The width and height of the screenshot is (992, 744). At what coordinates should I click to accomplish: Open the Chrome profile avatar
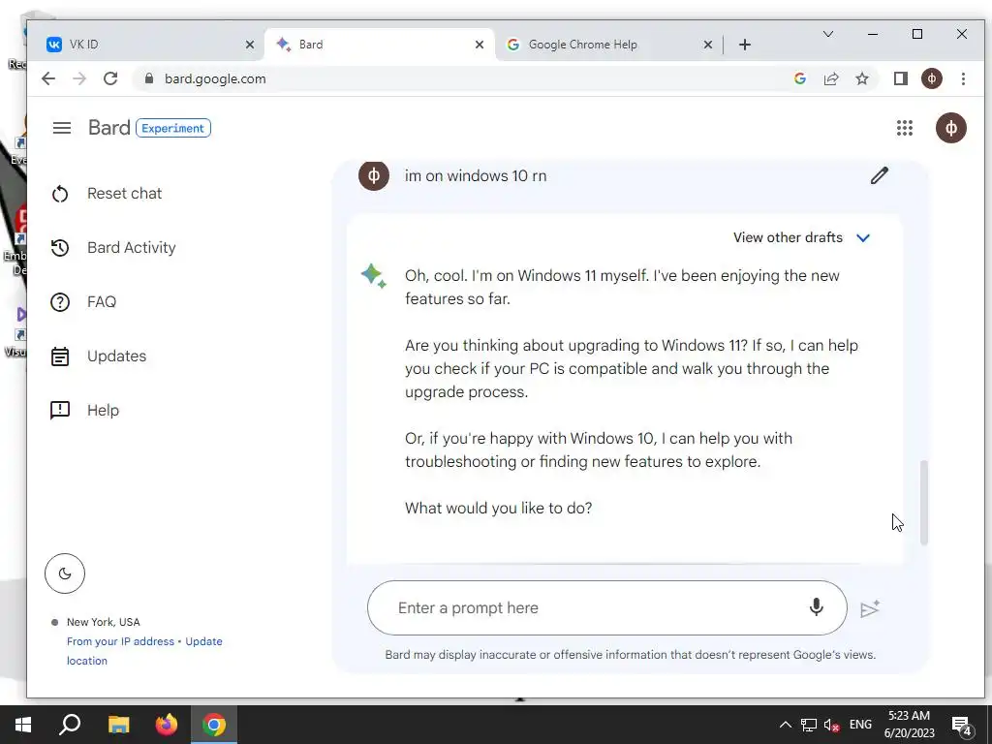point(931,78)
